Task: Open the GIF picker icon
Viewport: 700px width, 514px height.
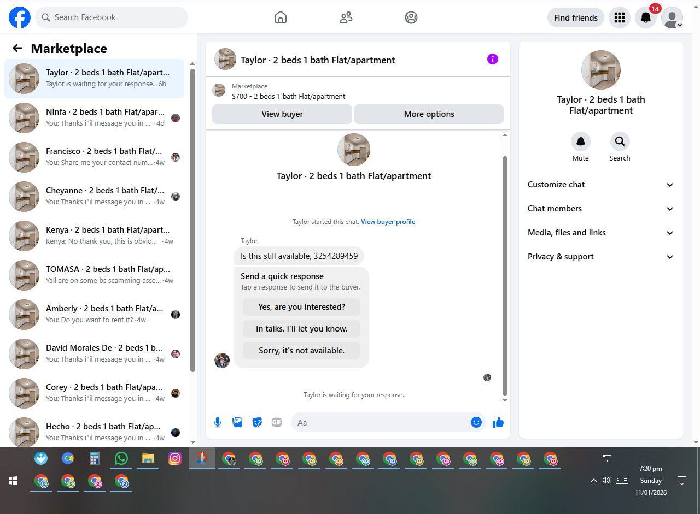Action: point(277,422)
